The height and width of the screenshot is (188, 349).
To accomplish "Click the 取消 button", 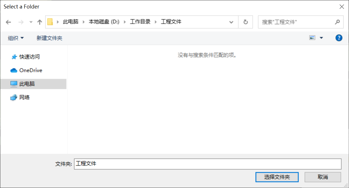I will point(323,177).
